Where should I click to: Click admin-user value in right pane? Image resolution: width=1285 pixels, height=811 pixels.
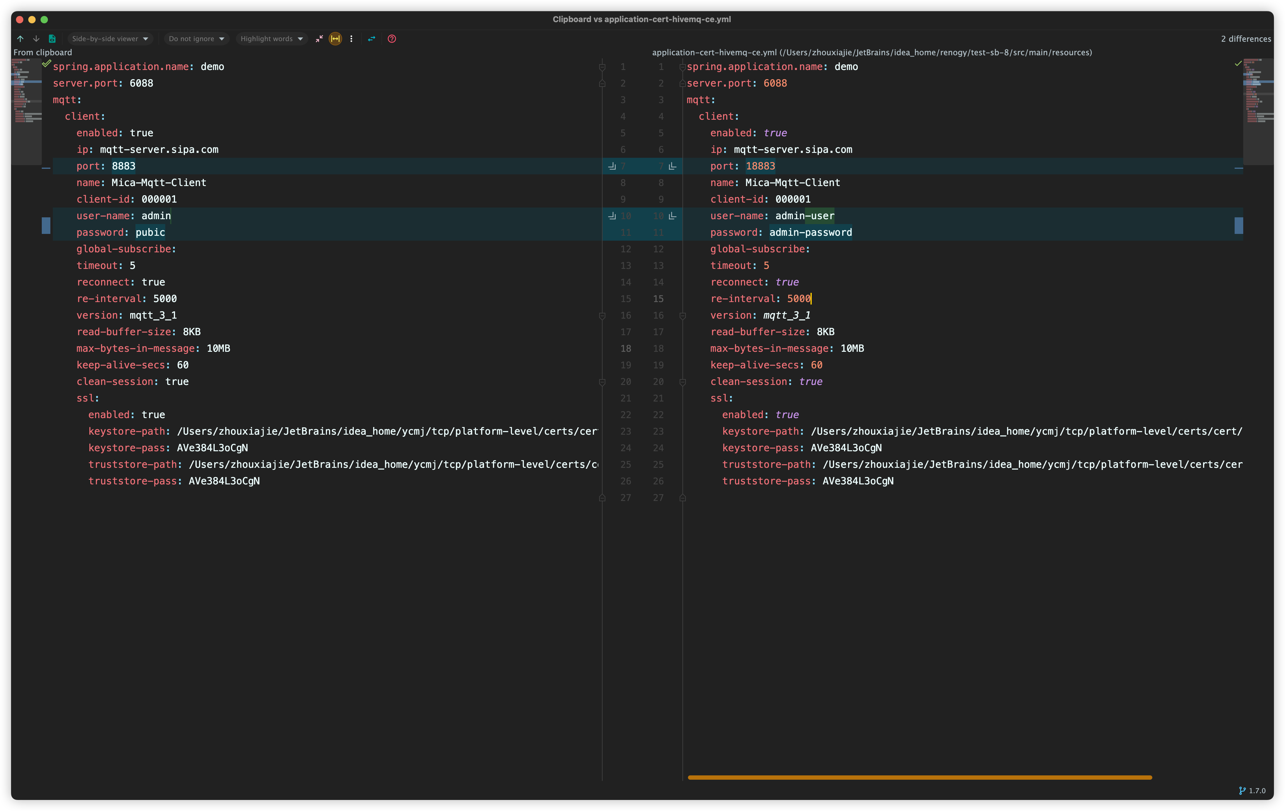[804, 216]
